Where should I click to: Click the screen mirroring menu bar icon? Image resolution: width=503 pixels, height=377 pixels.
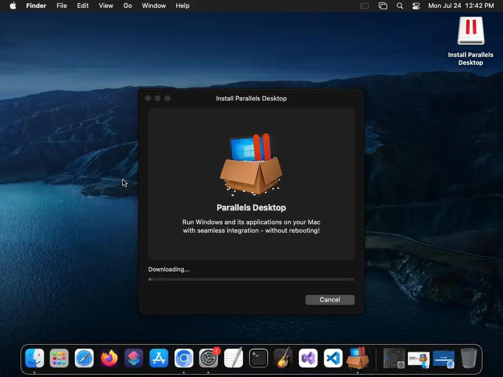coord(383,6)
